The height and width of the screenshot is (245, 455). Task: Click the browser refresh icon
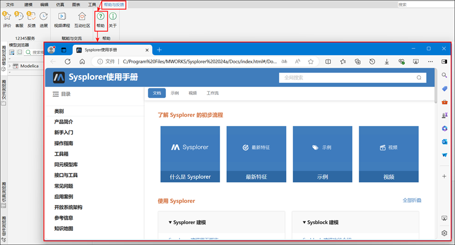click(68, 62)
